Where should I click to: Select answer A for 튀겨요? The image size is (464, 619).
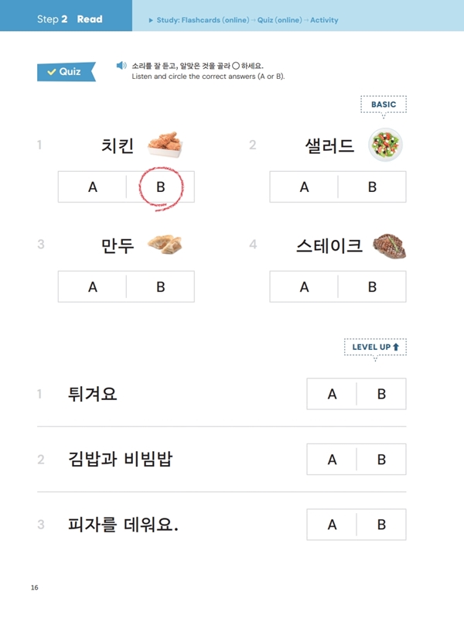(332, 394)
